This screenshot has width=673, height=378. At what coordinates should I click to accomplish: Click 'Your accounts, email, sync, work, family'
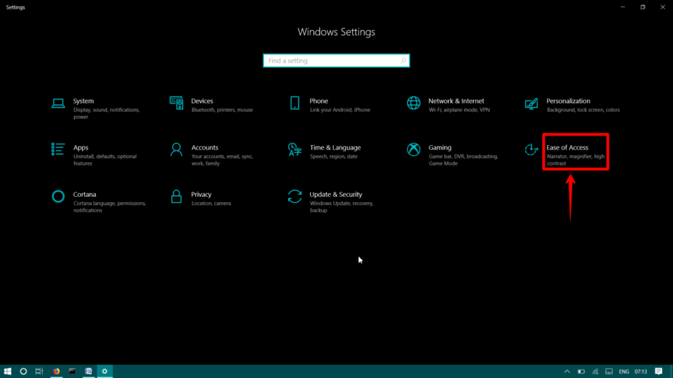222,160
